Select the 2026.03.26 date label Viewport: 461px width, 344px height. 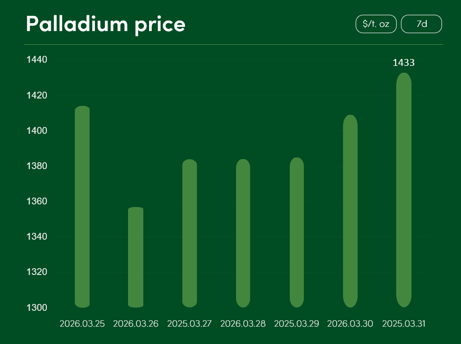[x=136, y=323]
